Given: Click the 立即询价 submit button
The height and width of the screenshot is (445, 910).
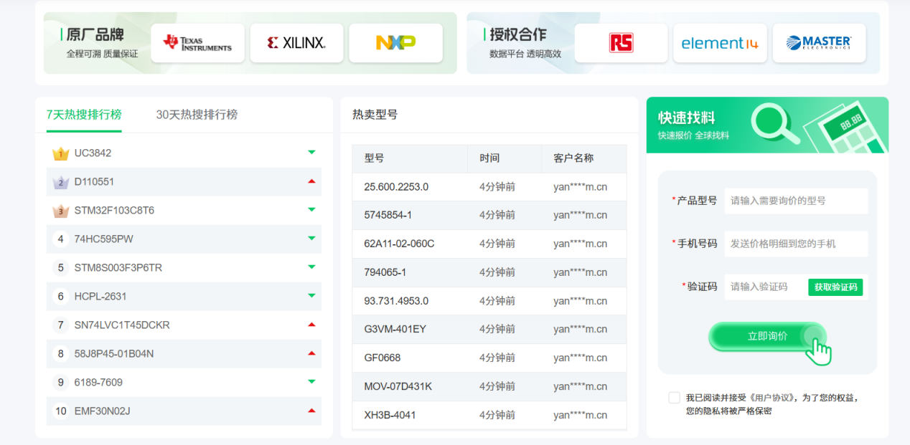Looking at the screenshot, I should [x=767, y=336].
